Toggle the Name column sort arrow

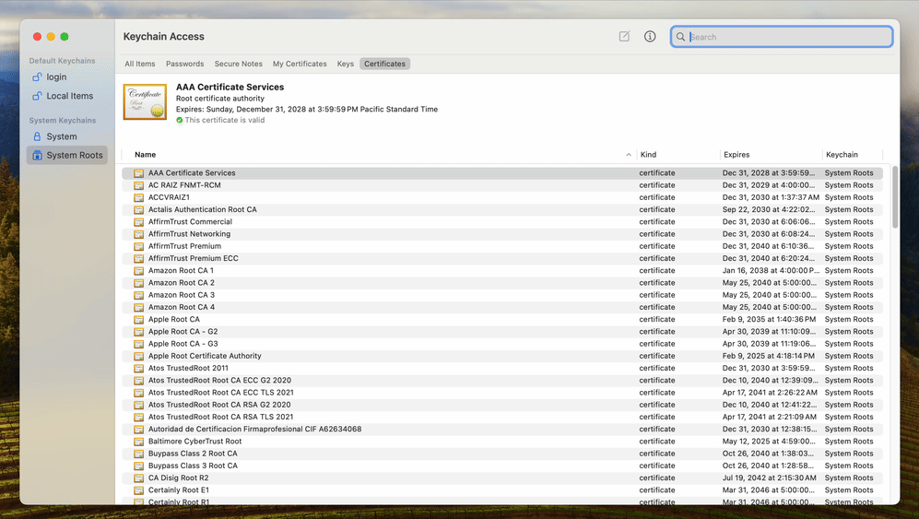click(629, 155)
